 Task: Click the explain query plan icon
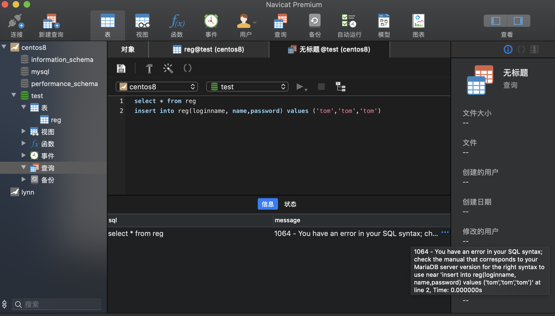[341, 87]
